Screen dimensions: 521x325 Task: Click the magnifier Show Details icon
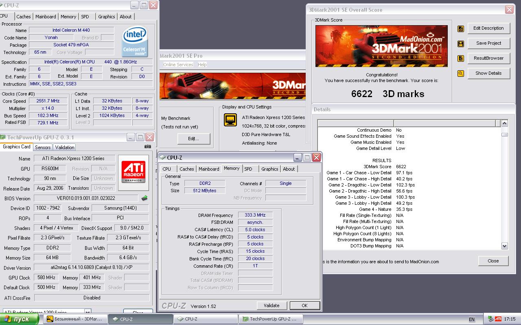click(461, 74)
